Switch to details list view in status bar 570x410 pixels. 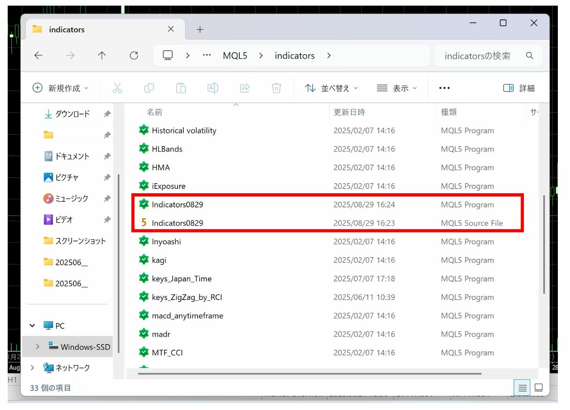(x=522, y=388)
